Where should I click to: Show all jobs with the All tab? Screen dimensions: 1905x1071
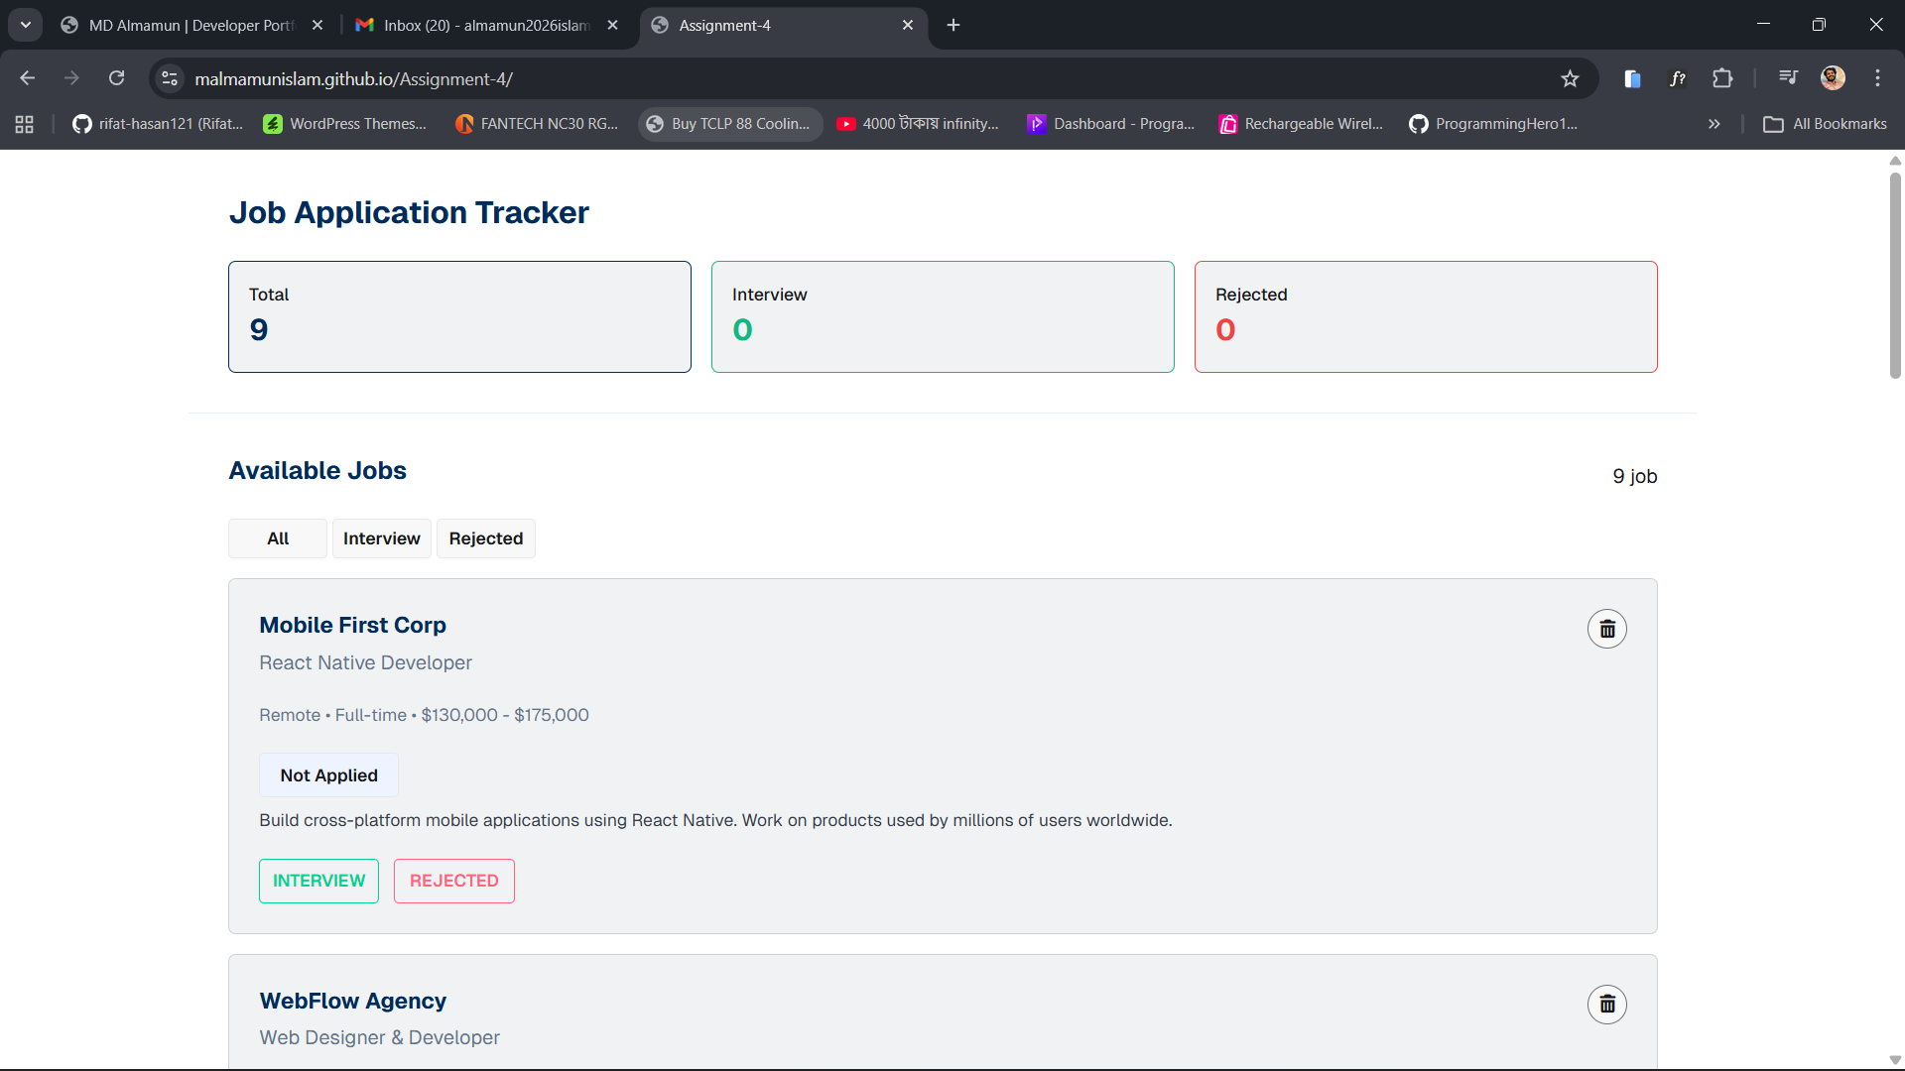[x=278, y=538]
